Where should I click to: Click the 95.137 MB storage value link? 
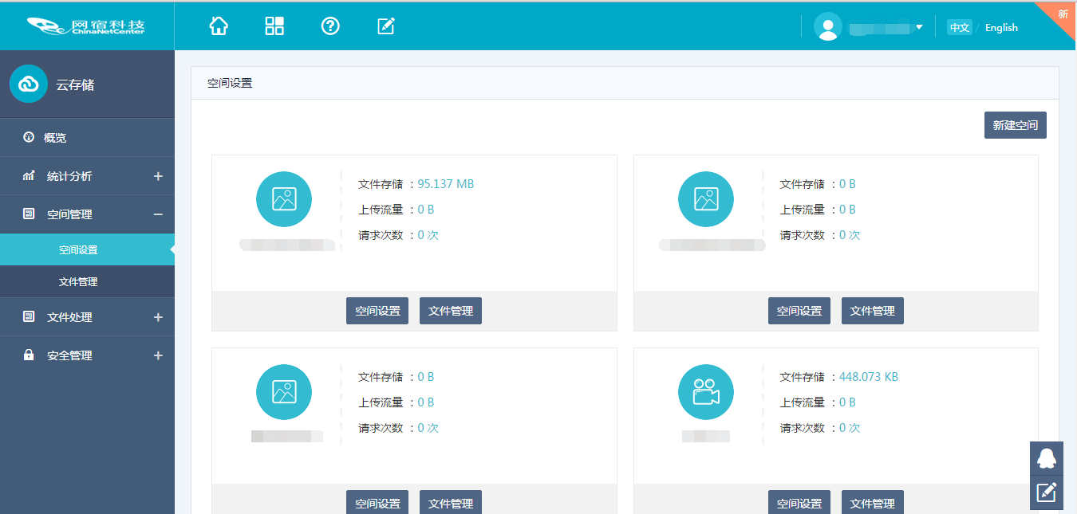445,183
